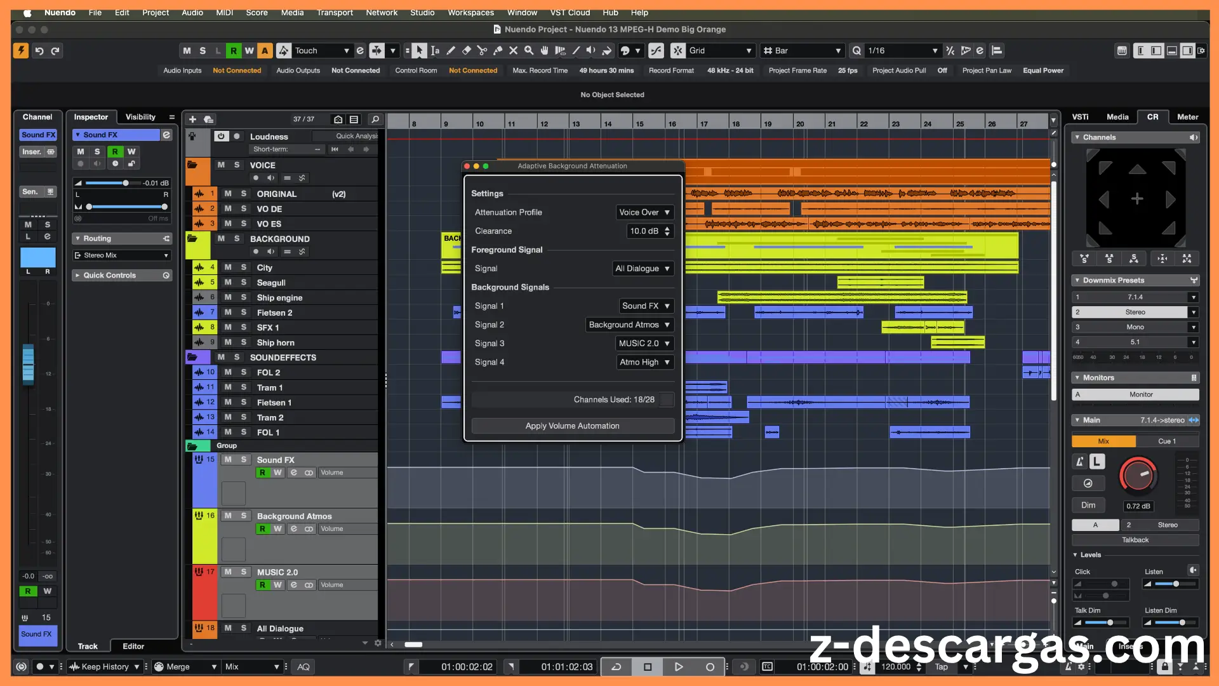Click the Undo arrow icon
Image resolution: width=1219 pixels, height=686 pixels.
pyautogui.click(x=39, y=51)
